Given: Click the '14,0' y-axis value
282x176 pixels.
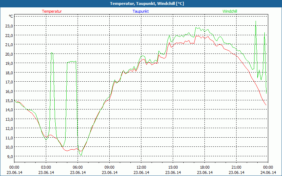Looking at the screenshot, I should (9, 110).
